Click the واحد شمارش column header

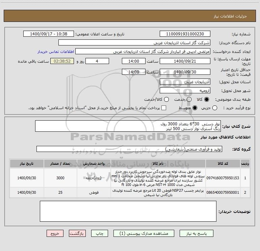[x=94, y=164]
